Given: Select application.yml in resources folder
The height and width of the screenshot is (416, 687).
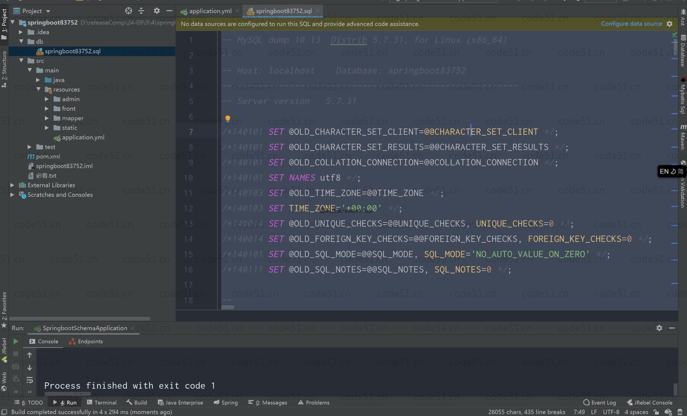Looking at the screenshot, I should click(83, 137).
